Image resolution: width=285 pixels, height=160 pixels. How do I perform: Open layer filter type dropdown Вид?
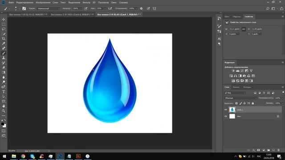point(235,93)
